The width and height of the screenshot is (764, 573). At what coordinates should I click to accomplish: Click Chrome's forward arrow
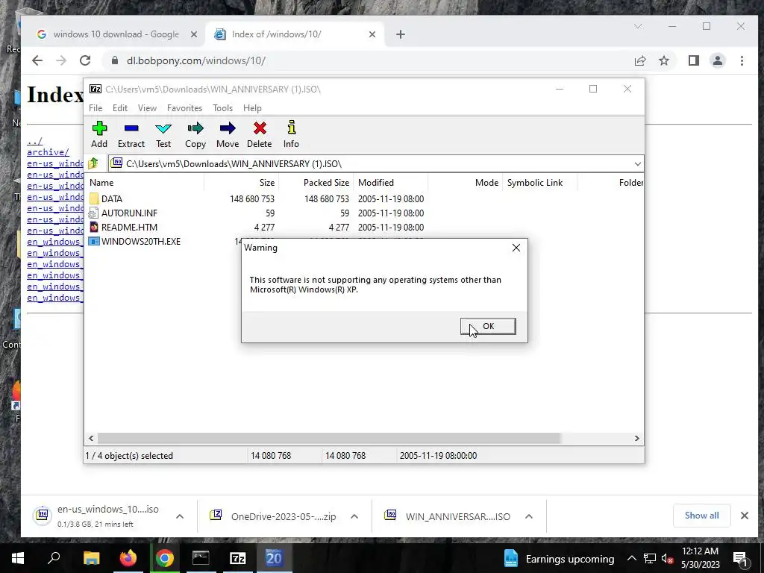(x=61, y=60)
